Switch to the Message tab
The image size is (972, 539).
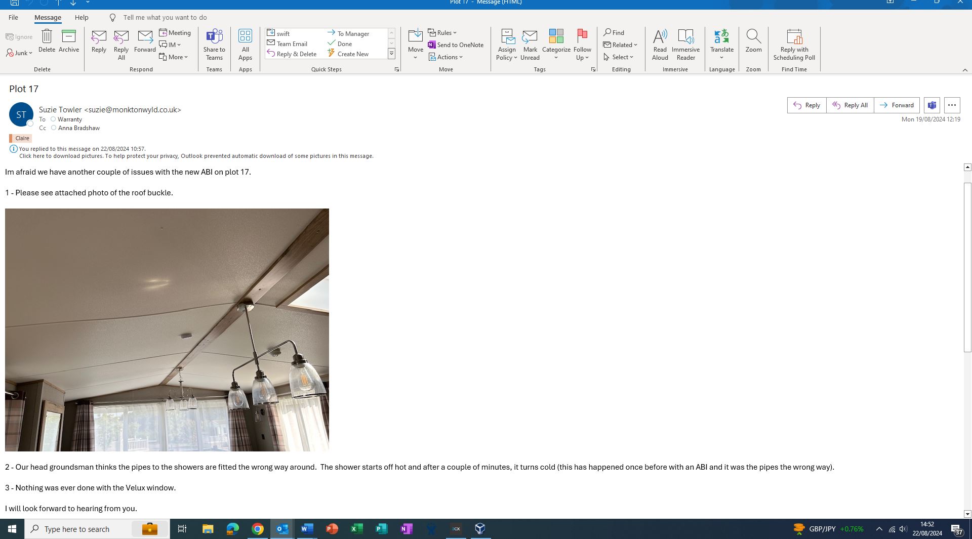click(x=48, y=17)
